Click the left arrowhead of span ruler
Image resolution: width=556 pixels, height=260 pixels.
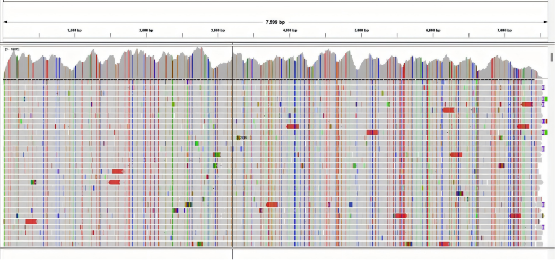pyautogui.click(x=5, y=22)
